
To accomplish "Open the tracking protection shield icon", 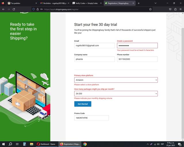I will click(x=34, y=9).
